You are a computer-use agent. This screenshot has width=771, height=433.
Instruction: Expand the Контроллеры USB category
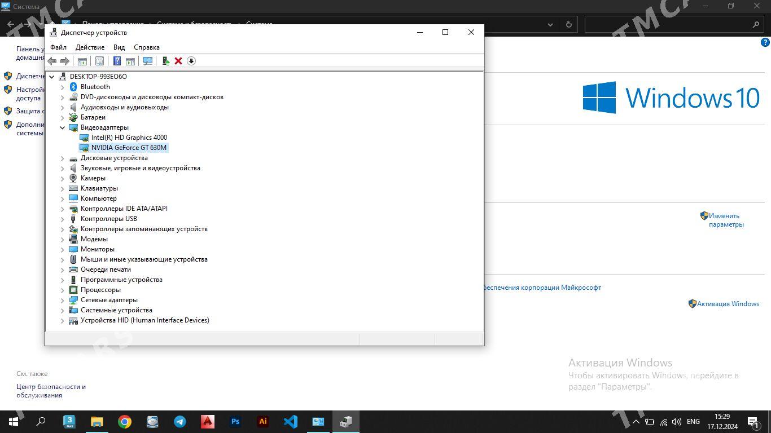pyautogui.click(x=63, y=219)
